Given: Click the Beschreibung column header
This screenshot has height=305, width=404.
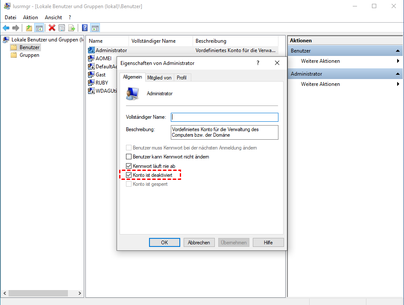Looking at the screenshot, I should tap(236, 41).
